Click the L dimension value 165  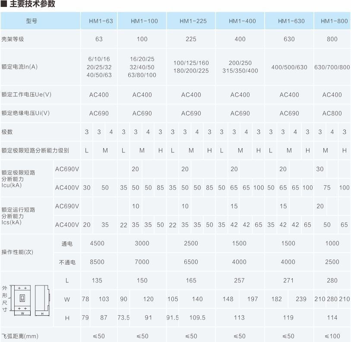tap(191, 280)
